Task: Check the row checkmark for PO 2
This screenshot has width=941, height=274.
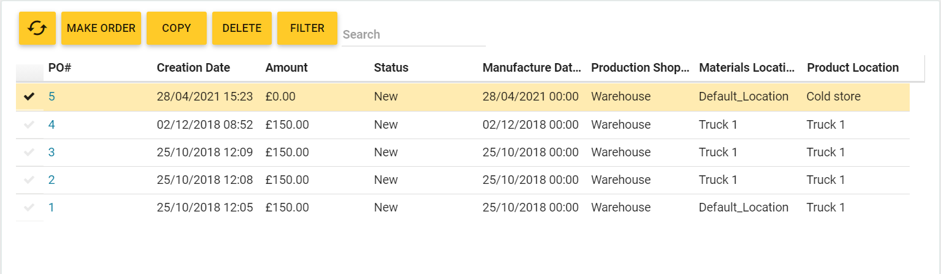Action: (29, 180)
